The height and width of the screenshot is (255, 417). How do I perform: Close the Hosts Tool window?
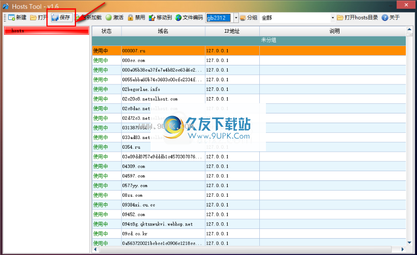pos(406,5)
